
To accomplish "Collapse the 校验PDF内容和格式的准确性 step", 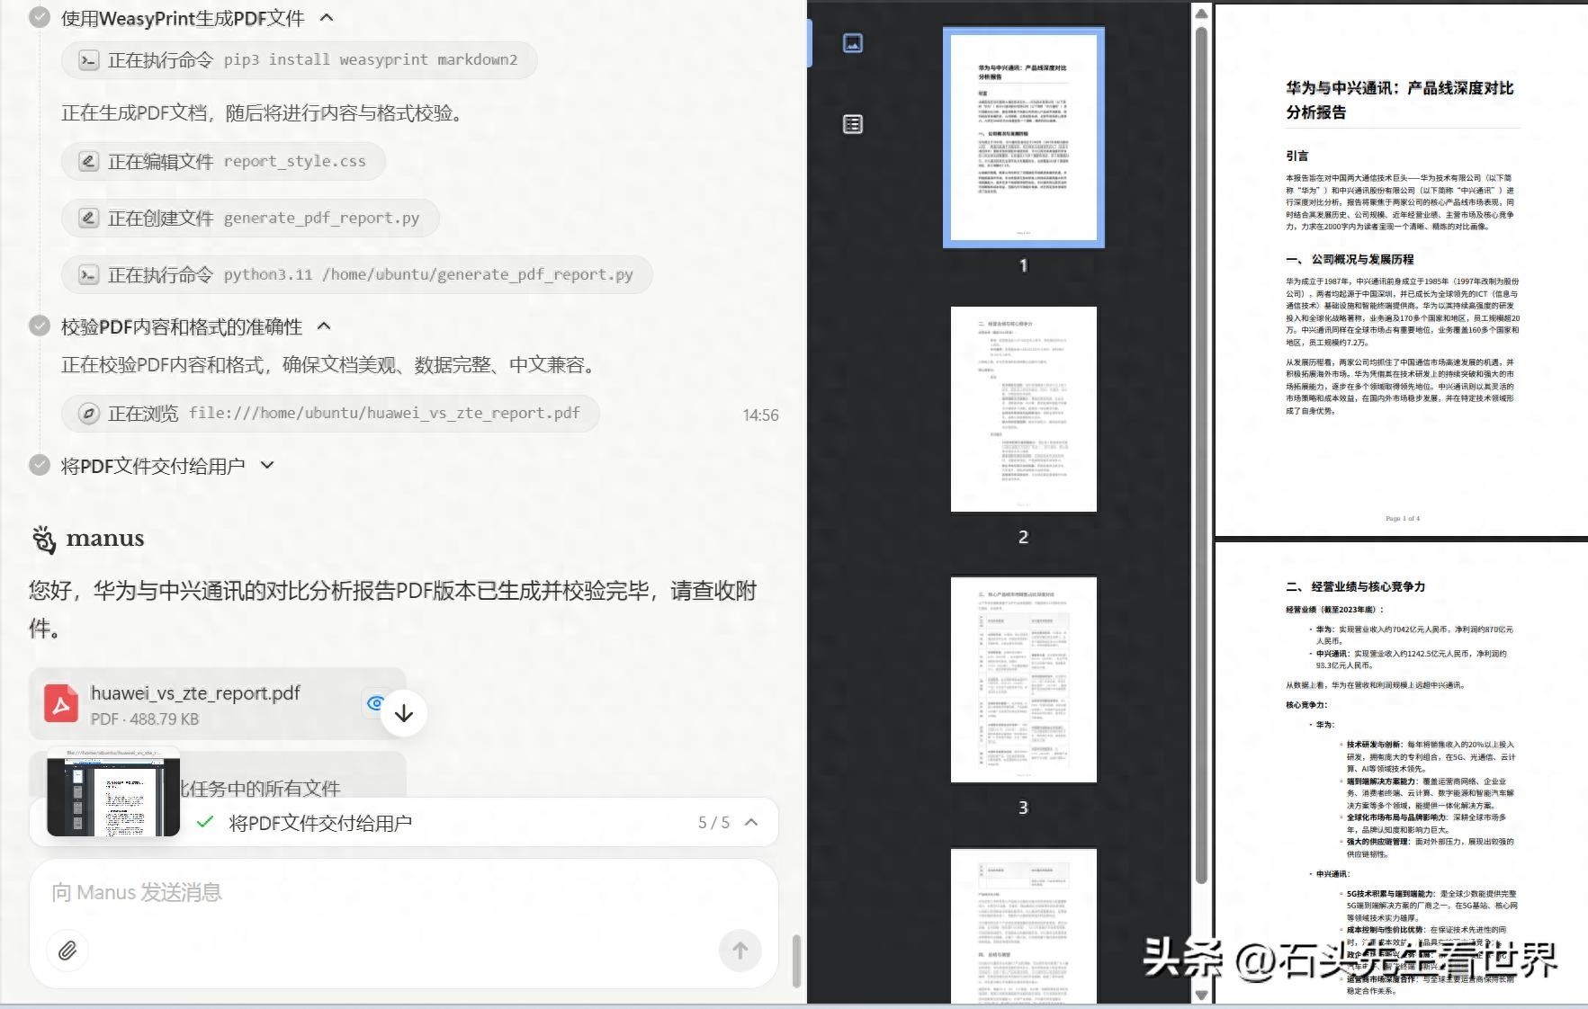I will point(325,326).
